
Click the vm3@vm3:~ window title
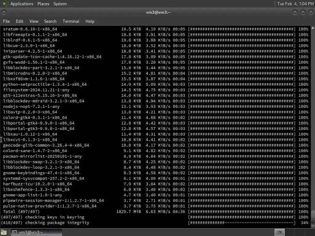(x=158, y=12)
